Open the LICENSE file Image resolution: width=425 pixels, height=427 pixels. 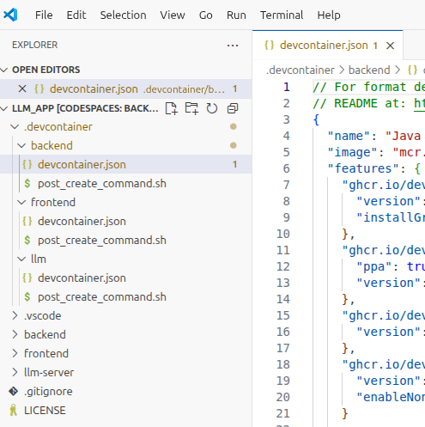[45, 410]
